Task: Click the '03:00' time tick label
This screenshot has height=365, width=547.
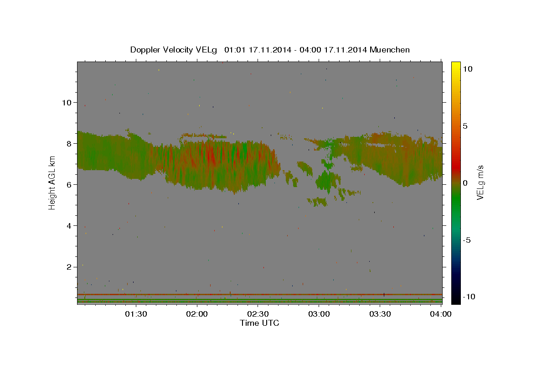Action: pos(319,314)
